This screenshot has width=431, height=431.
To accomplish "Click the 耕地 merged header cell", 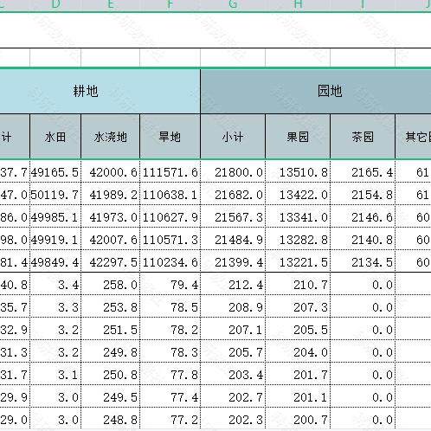I will click(100, 92).
